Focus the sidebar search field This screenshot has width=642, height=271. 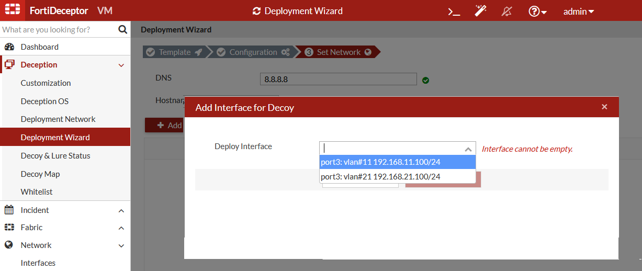tap(58, 30)
